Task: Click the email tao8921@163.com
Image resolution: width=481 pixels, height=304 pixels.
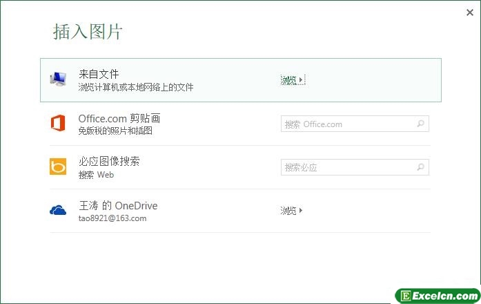Action: pyautogui.click(x=112, y=218)
